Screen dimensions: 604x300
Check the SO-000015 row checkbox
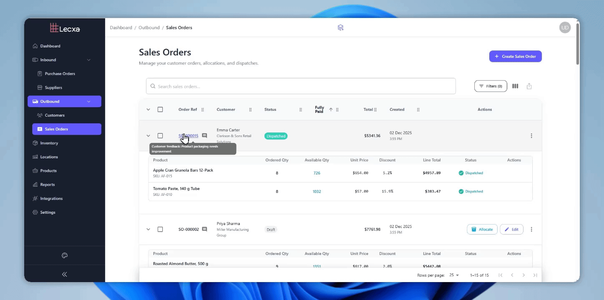click(x=160, y=136)
